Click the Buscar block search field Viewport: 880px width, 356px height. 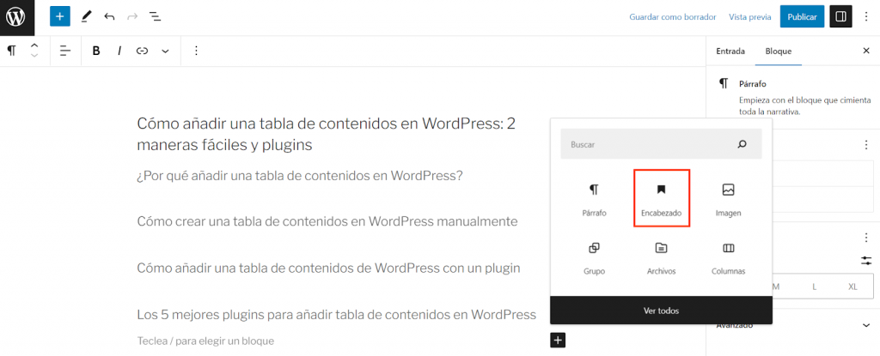tap(649, 145)
